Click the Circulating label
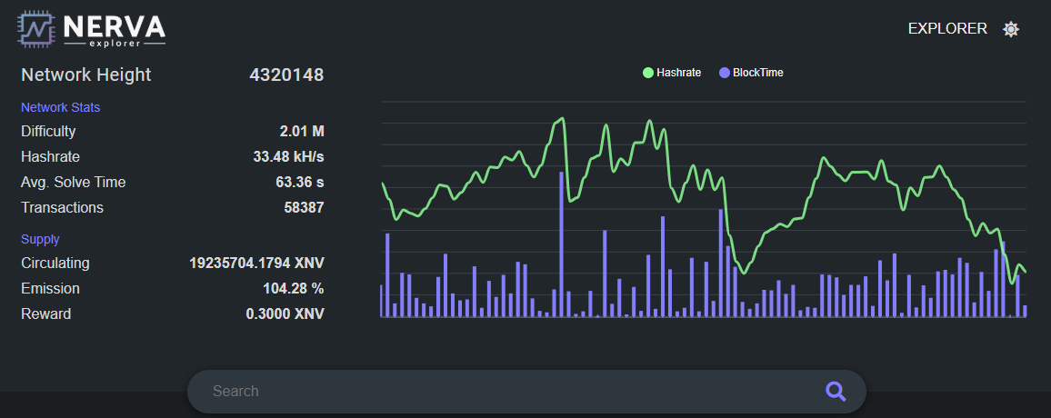The image size is (1051, 418). [x=55, y=263]
